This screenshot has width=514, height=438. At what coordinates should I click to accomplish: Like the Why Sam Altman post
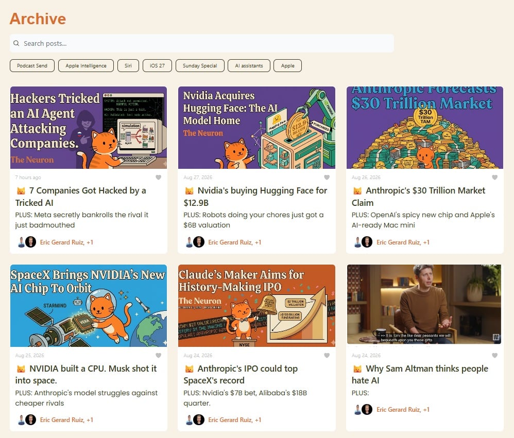tap(494, 355)
